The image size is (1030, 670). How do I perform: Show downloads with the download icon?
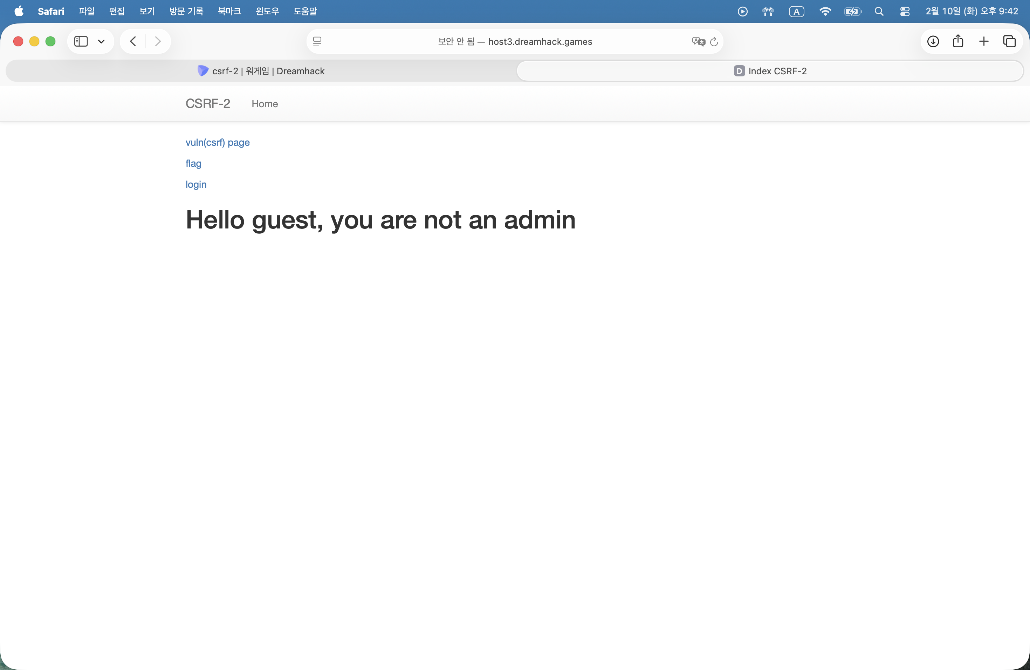coord(933,42)
